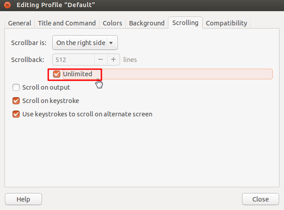Image resolution: width=284 pixels, height=210 pixels.
Task: Click the scrollback lines number field
Action: point(74,59)
